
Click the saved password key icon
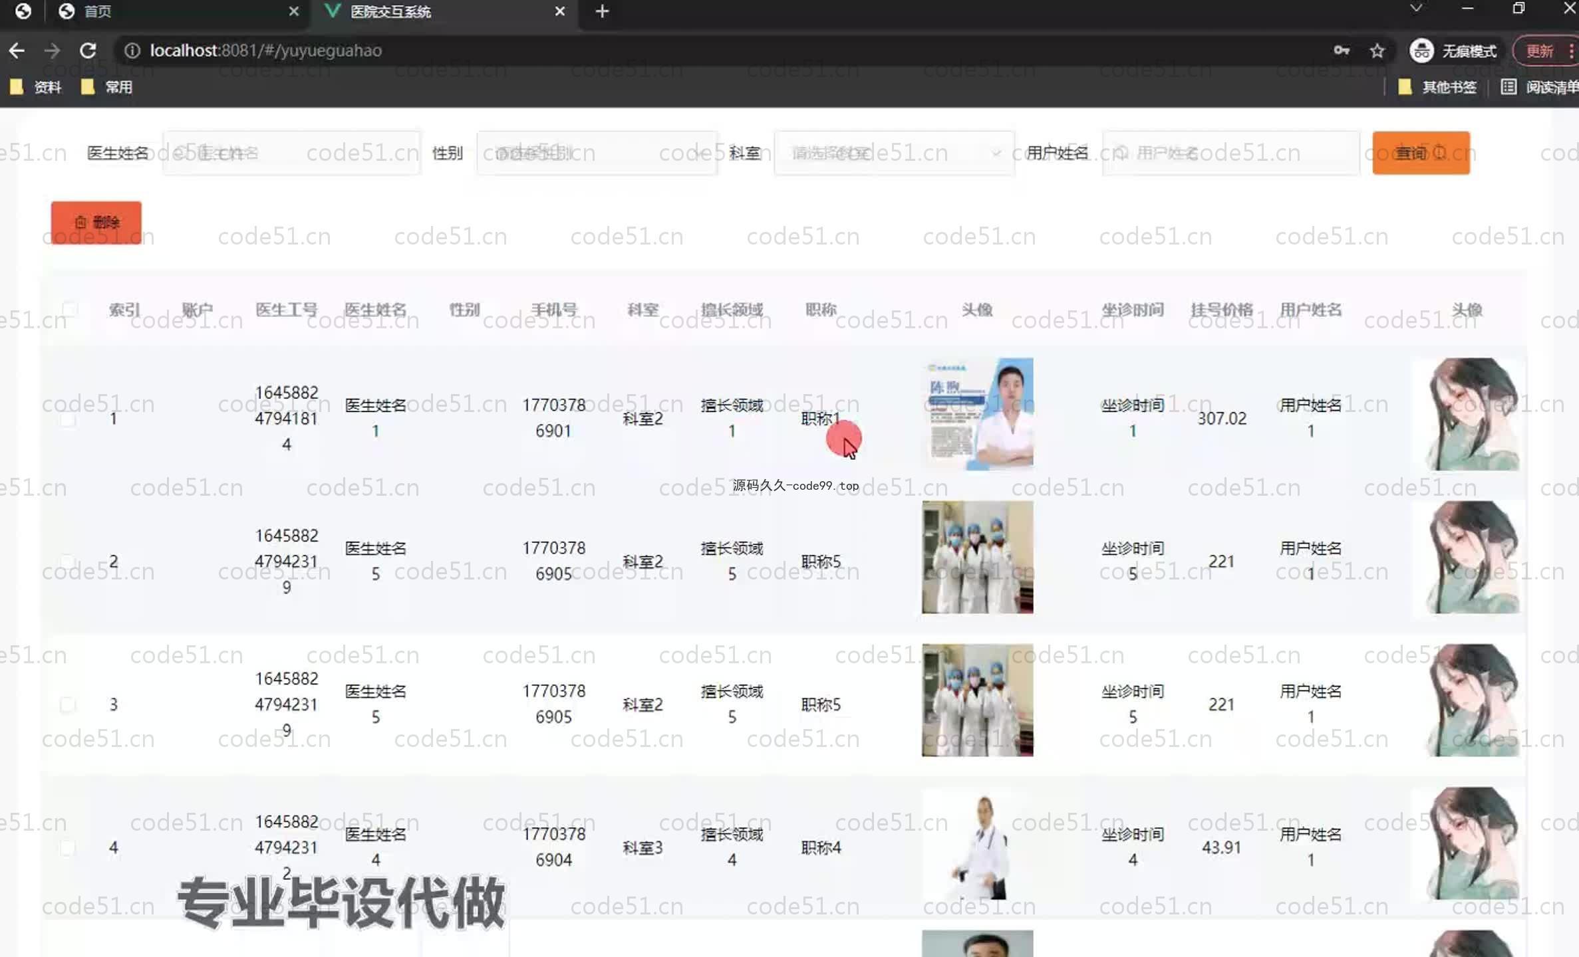1341,51
